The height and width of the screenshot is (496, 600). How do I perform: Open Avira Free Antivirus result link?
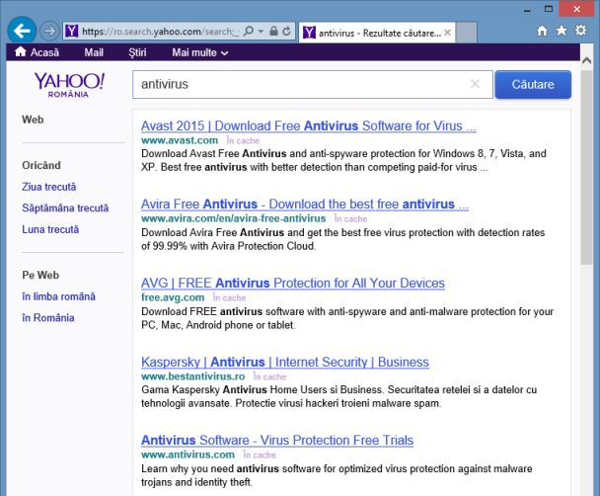(x=305, y=205)
